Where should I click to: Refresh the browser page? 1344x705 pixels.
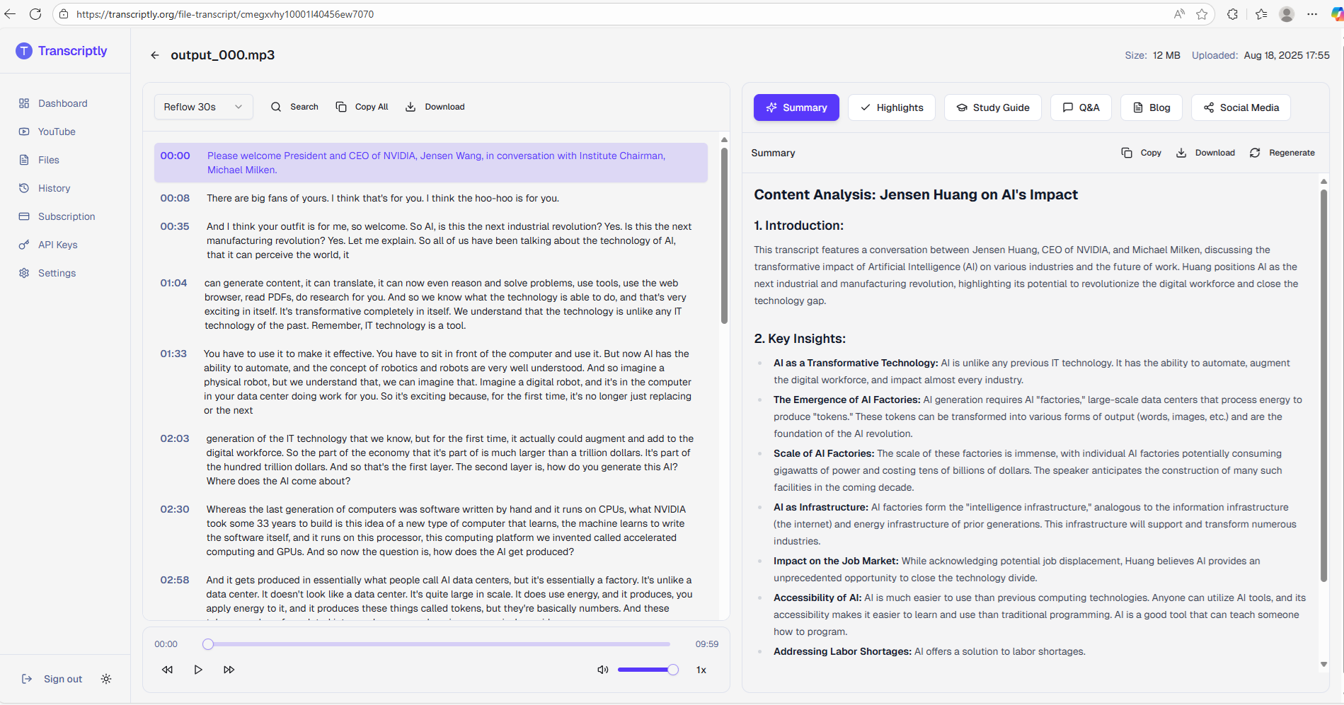pos(35,14)
